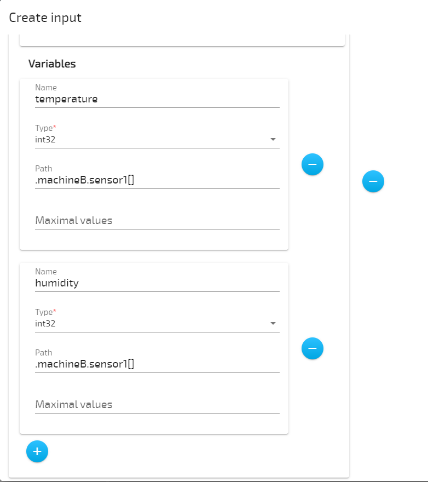Viewport: 428px width, 482px height.
Task: Click the blue minus beside the temperature card
Action: click(312, 164)
